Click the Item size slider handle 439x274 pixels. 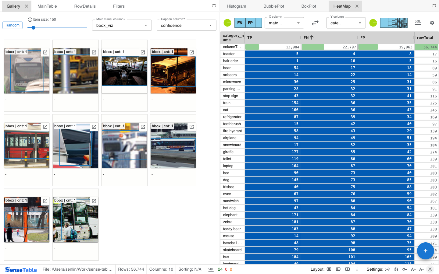click(x=34, y=28)
